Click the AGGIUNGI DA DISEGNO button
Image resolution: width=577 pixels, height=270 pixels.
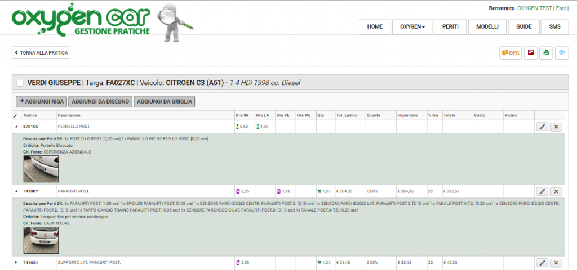[x=100, y=102]
